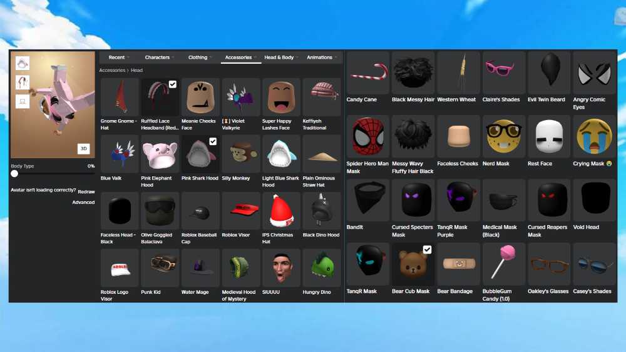Equip the Super Happy Lashes Face
This screenshot has width=626, height=352.
click(x=280, y=97)
